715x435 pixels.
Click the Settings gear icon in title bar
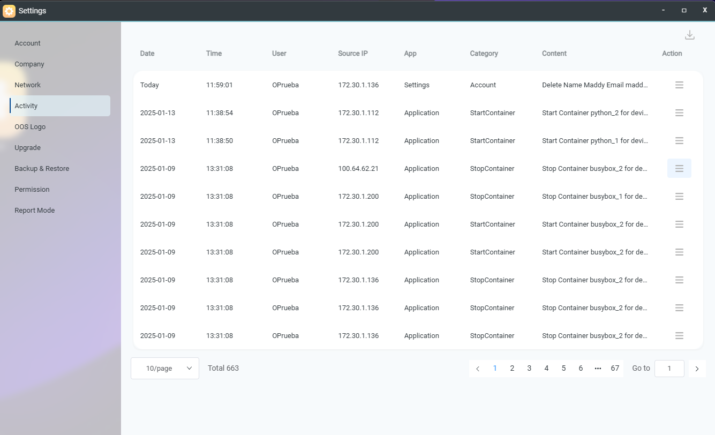pos(9,11)
